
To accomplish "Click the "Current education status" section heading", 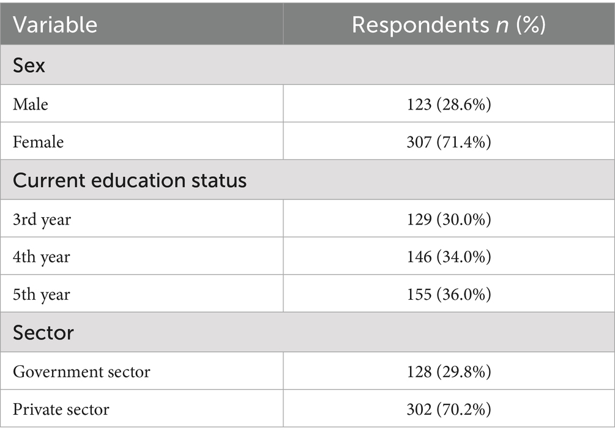I will coord(129,180).
